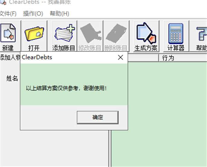Select the 添加账目 add entry icon
Image resolution: width=207 pixels, height=167 pixels.
[x=64, y=36]
